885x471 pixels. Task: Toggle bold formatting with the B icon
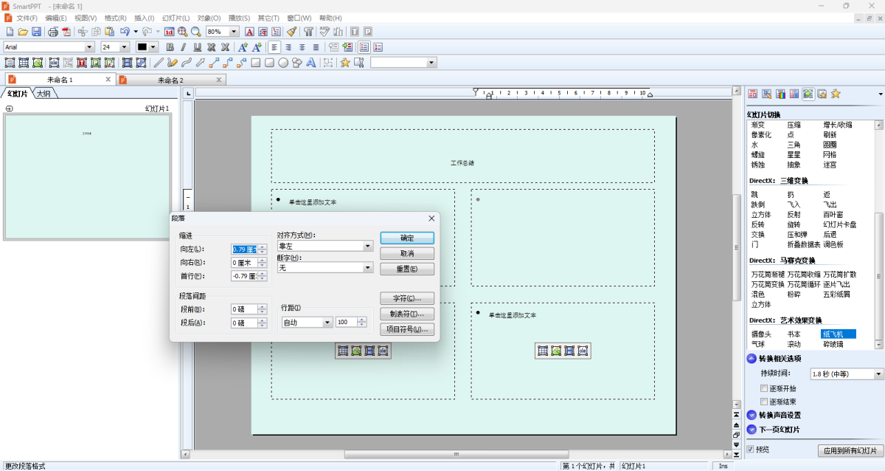[x=170, y=47]
